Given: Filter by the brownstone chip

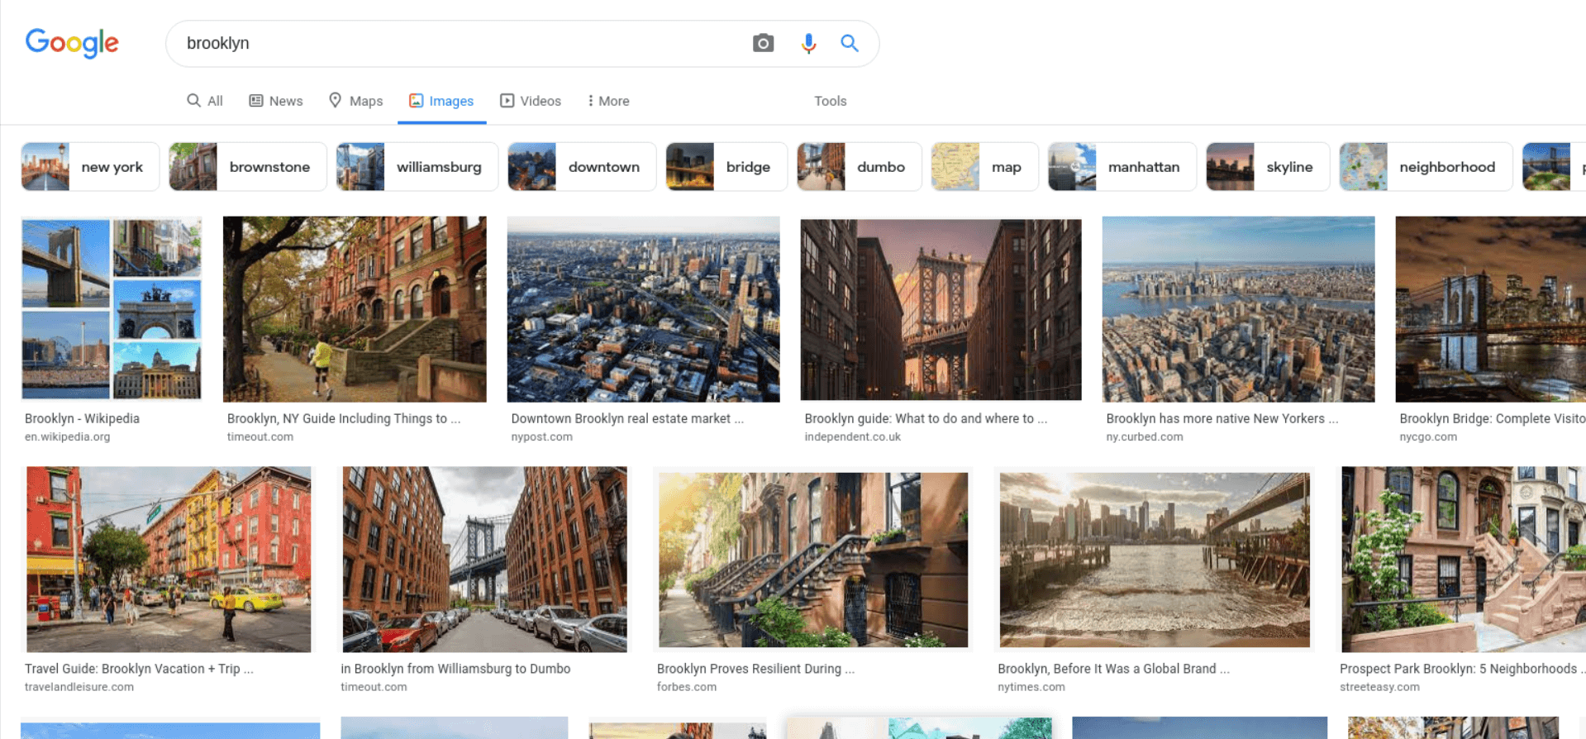Looking at the screenshot, I should pos(248,166).
